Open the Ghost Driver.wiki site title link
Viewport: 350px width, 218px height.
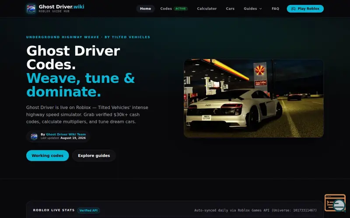(x=61, y=7)
